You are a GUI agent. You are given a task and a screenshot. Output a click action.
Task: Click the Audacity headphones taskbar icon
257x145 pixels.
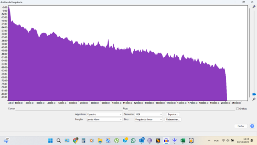(x=166, y=141)
